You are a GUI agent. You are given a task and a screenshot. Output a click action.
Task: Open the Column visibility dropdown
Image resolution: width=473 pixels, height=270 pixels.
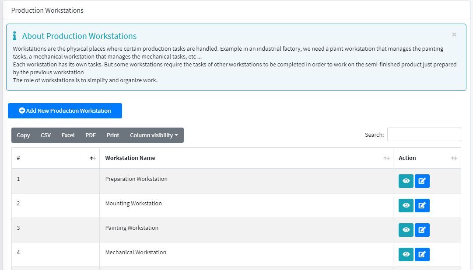coord(154,135)
